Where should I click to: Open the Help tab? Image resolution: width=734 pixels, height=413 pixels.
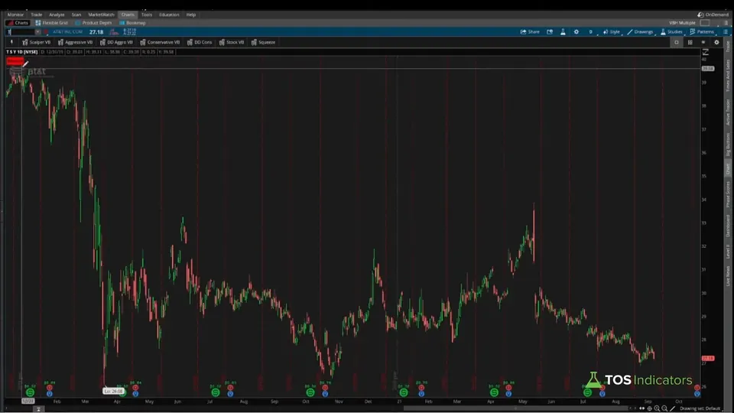191,15
